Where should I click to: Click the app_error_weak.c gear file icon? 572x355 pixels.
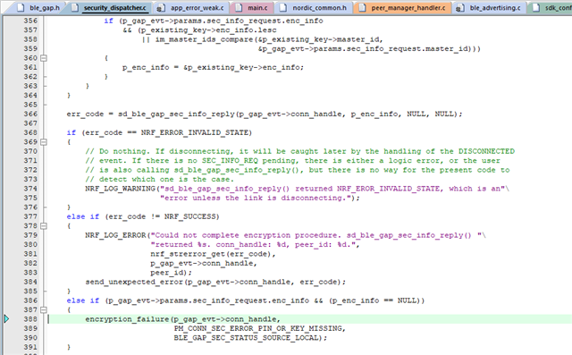161,8
